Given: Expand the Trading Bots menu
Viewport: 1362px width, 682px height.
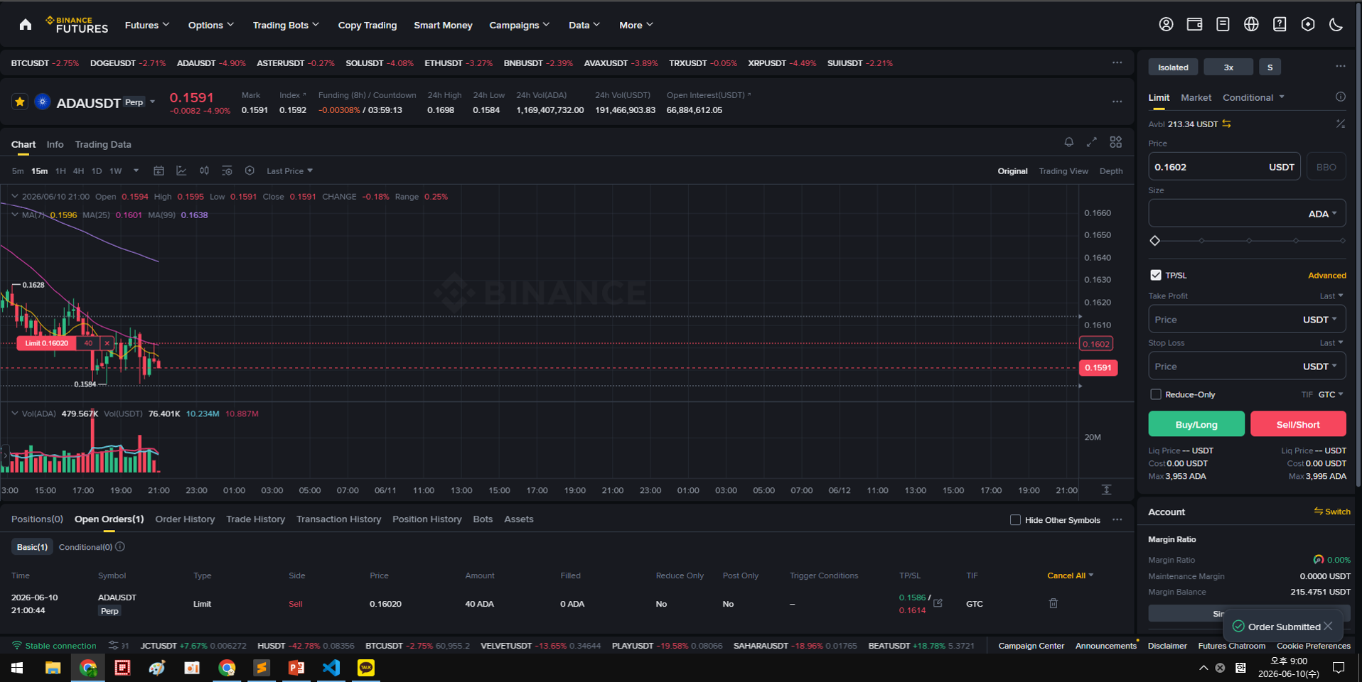Looking at the screenshot, I should click(286, 25).
